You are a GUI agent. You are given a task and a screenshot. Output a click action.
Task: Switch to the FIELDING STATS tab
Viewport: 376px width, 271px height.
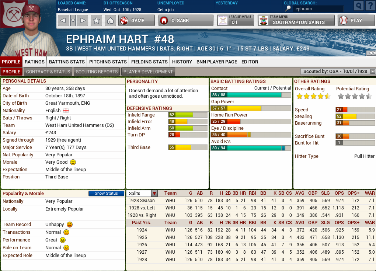(x=149, y=62)
